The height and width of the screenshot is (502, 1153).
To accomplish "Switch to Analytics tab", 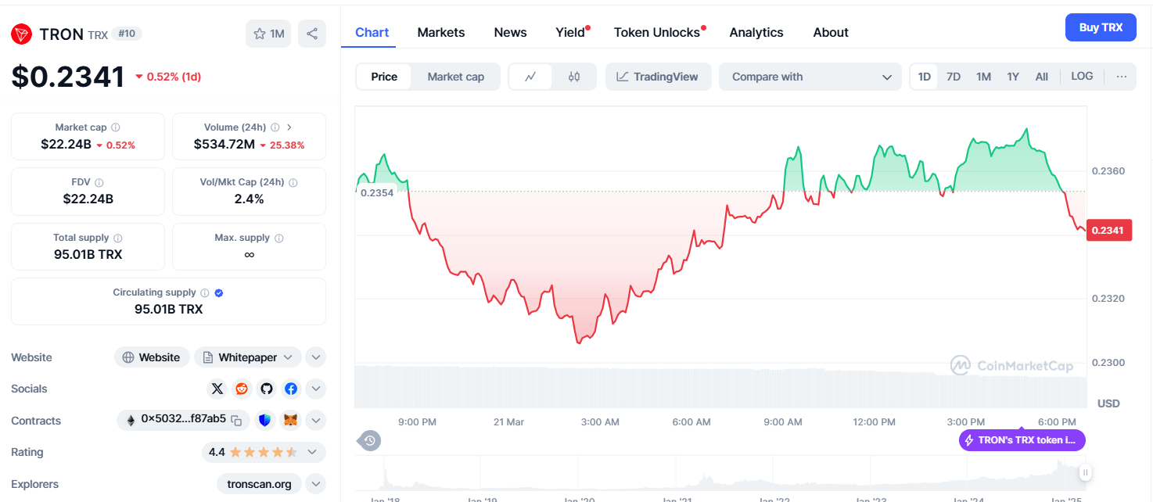I will (756, 32).
